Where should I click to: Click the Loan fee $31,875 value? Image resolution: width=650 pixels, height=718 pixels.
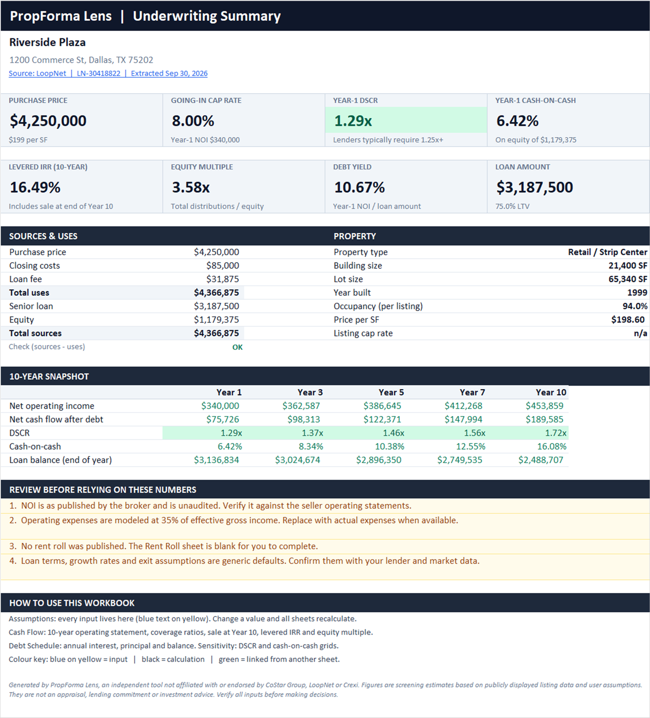223,279
